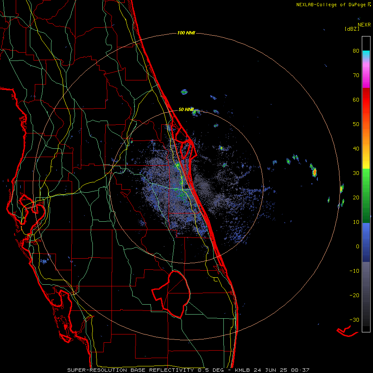373x373 pixels.
Task: Click the 100 NMI range ring label
Action: pyautogui.click(x=186, y=33)
